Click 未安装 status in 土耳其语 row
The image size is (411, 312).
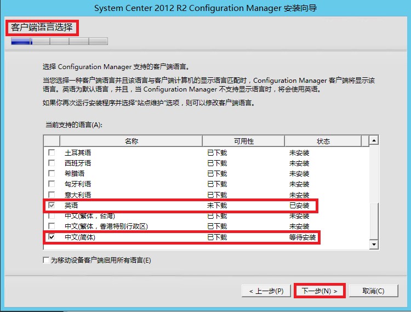tap(299, 152)
